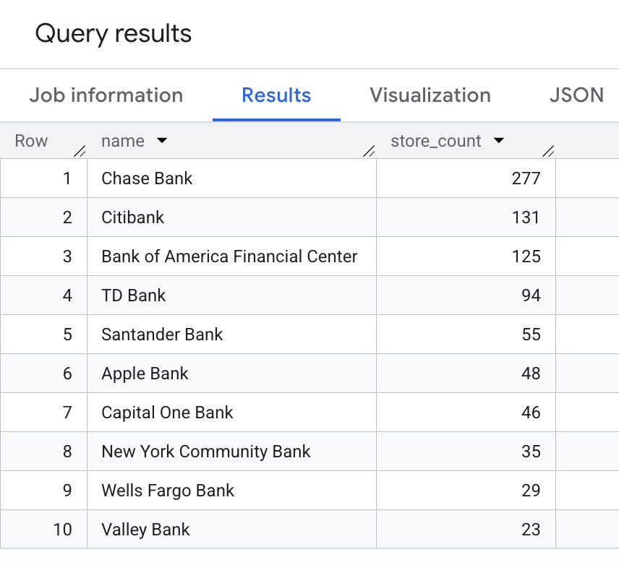The image size is (619, 565).
Task: Switch to the Job information tab
Action: coord(106,95)
